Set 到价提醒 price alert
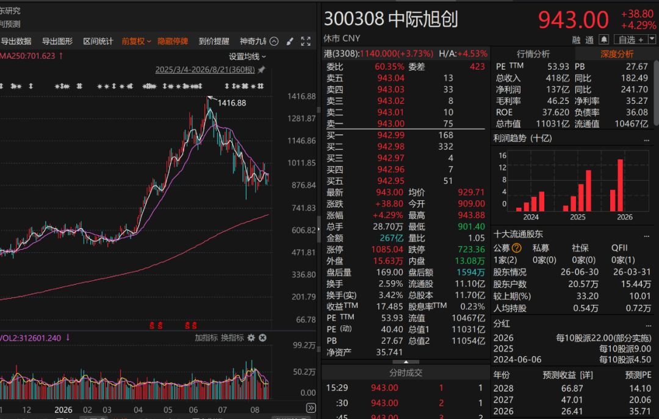 214,41
